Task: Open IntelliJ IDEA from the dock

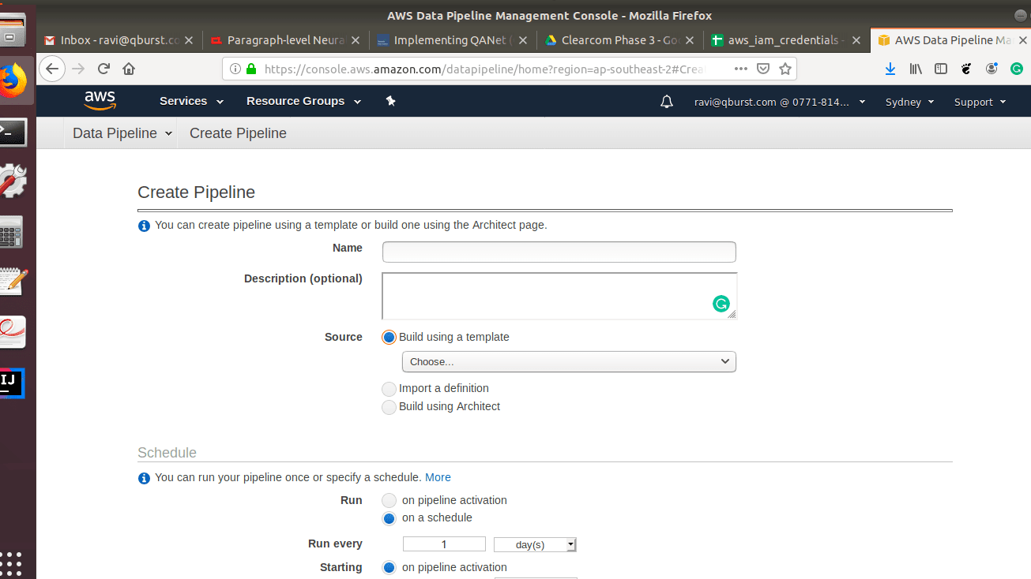Action: (11, 383)
